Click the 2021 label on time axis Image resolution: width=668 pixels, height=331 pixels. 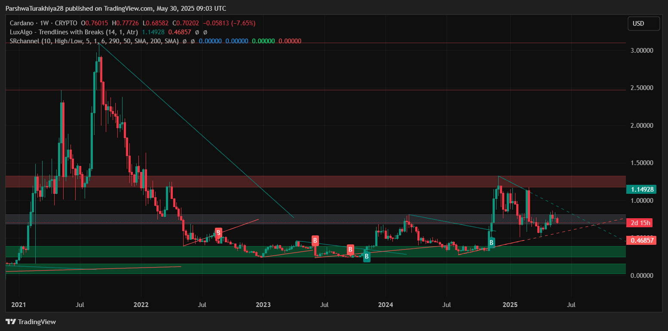pos(18,305)
